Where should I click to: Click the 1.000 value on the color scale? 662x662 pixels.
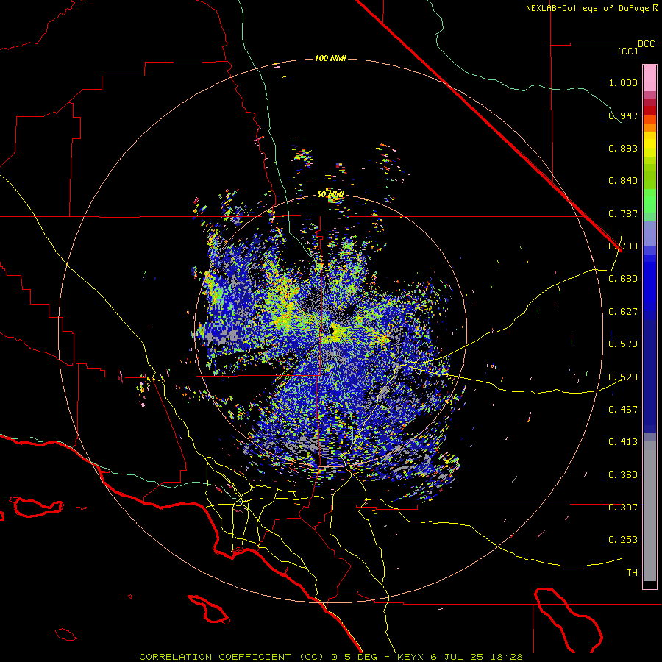(623, 82)
